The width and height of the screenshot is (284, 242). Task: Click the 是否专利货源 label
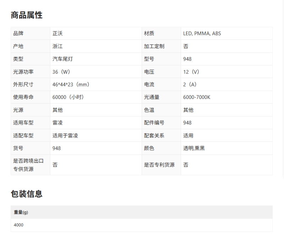(159, 165)
